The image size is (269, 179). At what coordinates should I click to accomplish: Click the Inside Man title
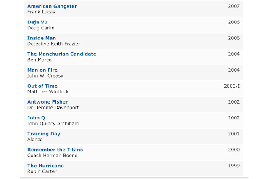coord(42,38)
